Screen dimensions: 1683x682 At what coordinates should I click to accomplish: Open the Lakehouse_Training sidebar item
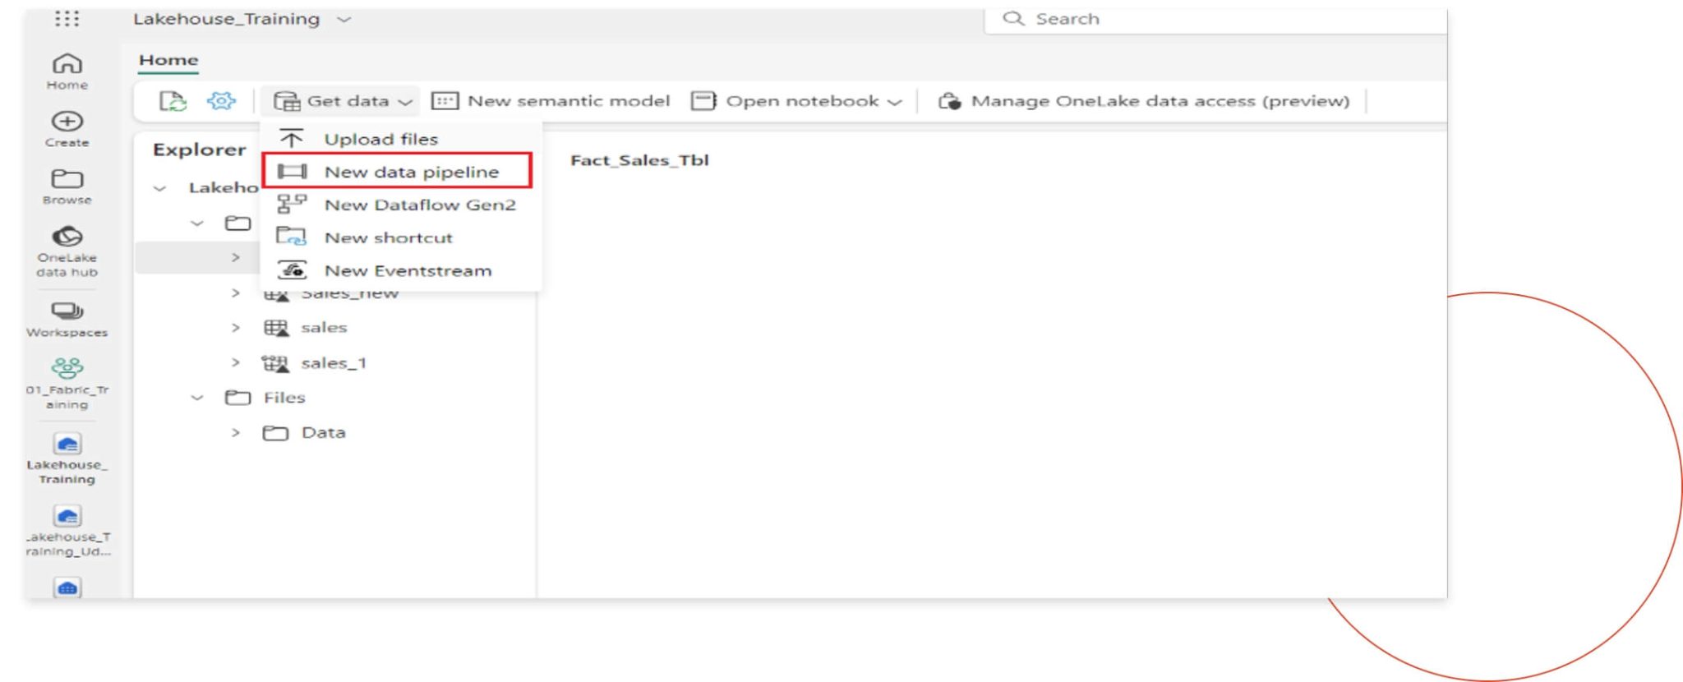tap(67, 459)
